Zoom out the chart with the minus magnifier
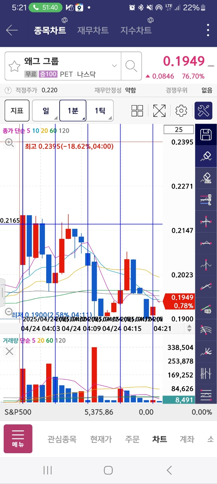This screenshot has height=484, width=217. (9, 312)
